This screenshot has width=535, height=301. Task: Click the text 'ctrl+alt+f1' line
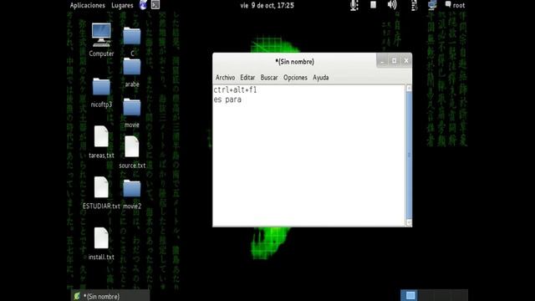[235, 89]
